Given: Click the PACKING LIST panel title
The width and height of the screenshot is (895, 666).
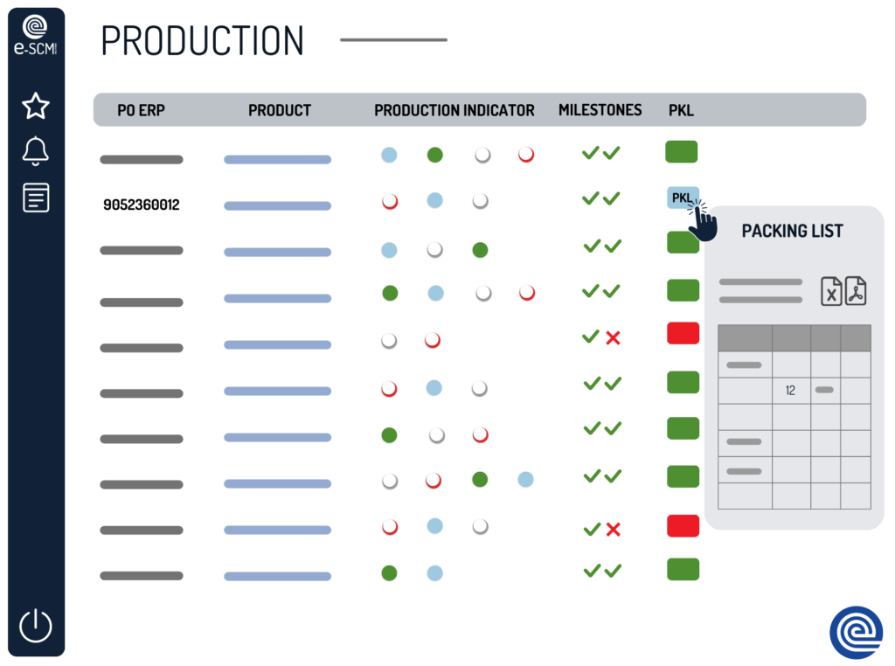Looking at the screenshot, I should pyautogui.click(x=792, y=232).
